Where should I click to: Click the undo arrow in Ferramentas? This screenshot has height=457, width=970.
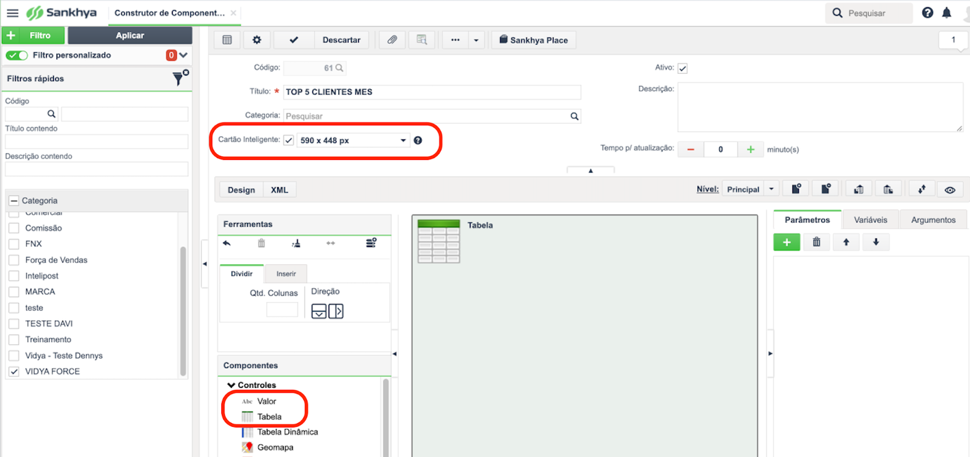(x=227, y=243)
